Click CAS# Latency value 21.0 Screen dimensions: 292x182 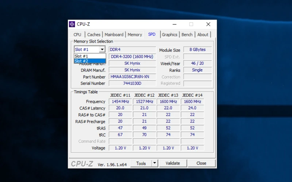pyautogui.click(x=145, y=108)
